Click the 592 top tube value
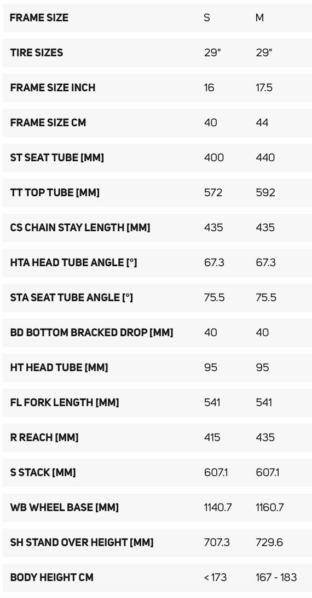The width and height of the screenshot is (312, 598). [x=265, y=192]
